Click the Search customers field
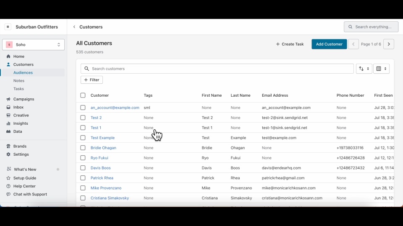This screenshot has height=226, width=403. point(218,69)
